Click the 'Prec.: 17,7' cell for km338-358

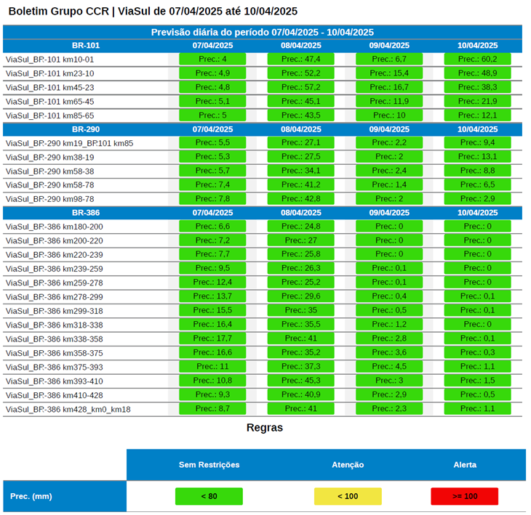tap(212, 338)
